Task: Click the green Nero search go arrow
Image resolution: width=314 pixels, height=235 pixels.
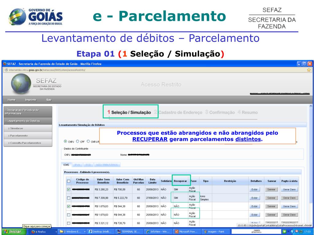Action: [284, 232]
